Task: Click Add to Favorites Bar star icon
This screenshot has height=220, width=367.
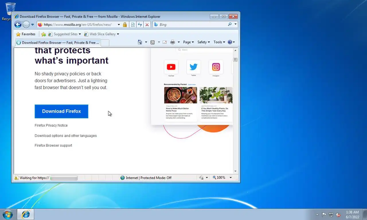Action: (44, 34)
